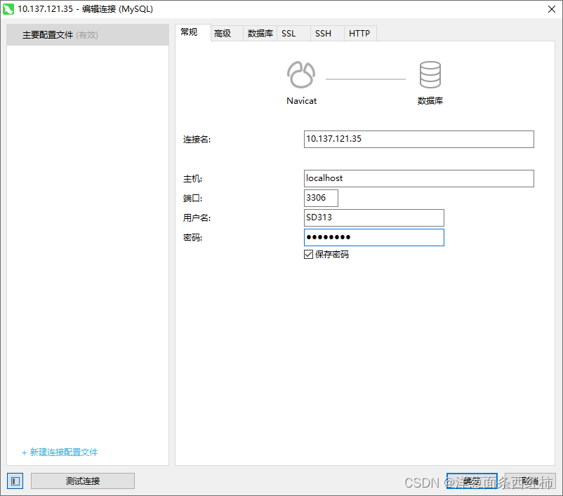Switch to the SSH tab
Viewport: 563px width, 496px height.
[327, 34]
